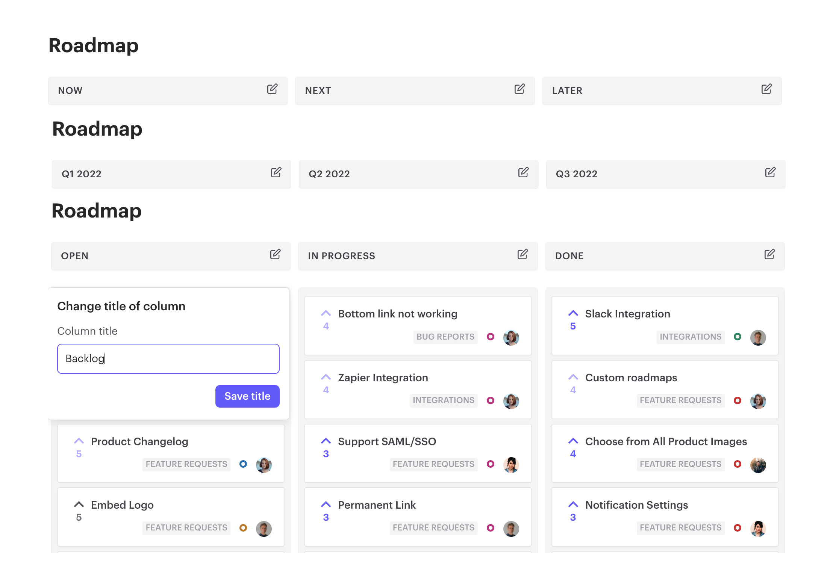Screen dimensions: 833x562
Task: Click green status dot on Slack Integration
Action: (738, 337)
